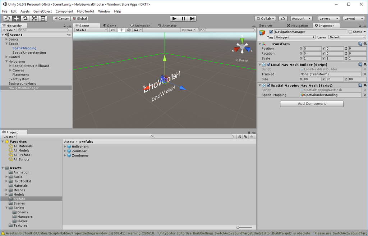
Task: Open the Collab dropdown
Action: [x=265, y=19]
